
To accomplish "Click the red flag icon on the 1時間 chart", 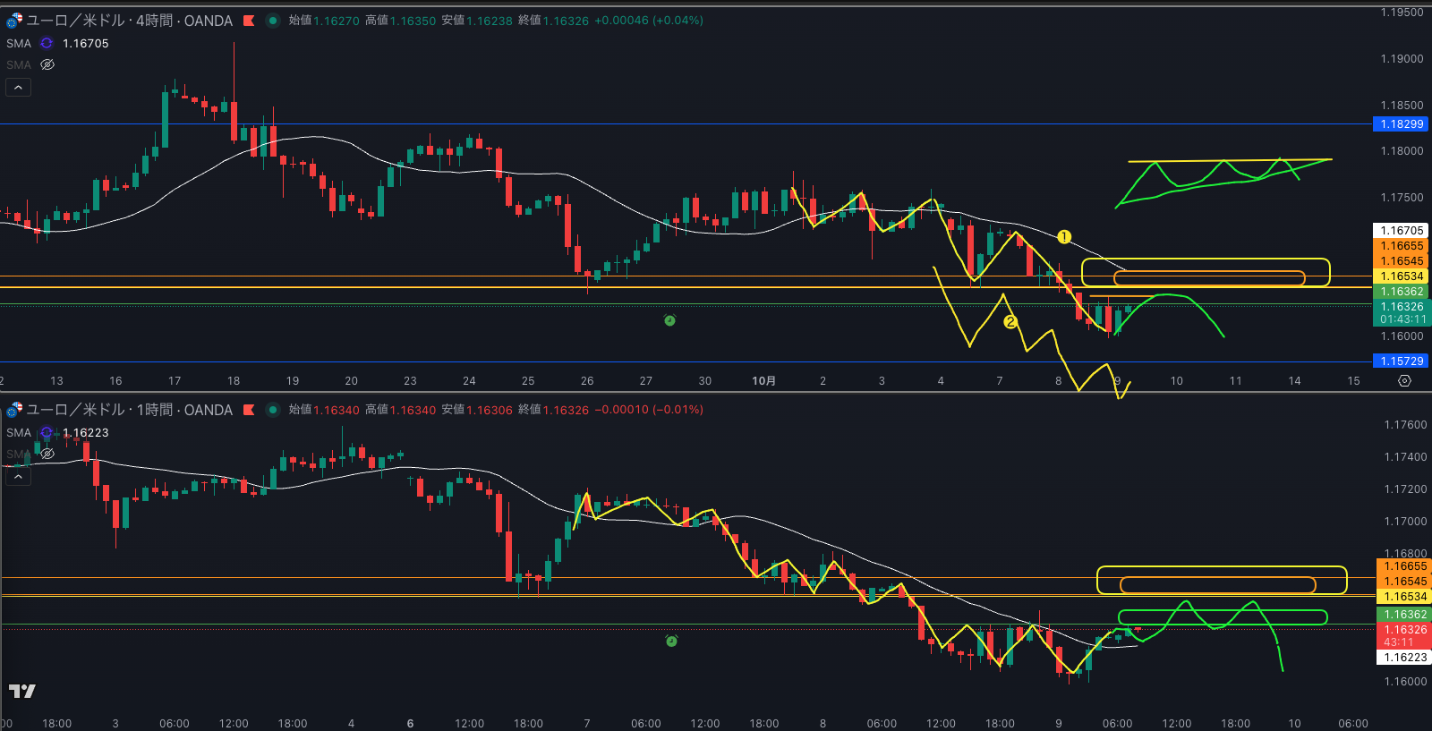I will tap(249, 410).
